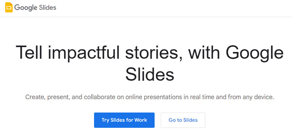
Task: Click the large "Slides" on the headline's second line
Action: tap(149, 74)
